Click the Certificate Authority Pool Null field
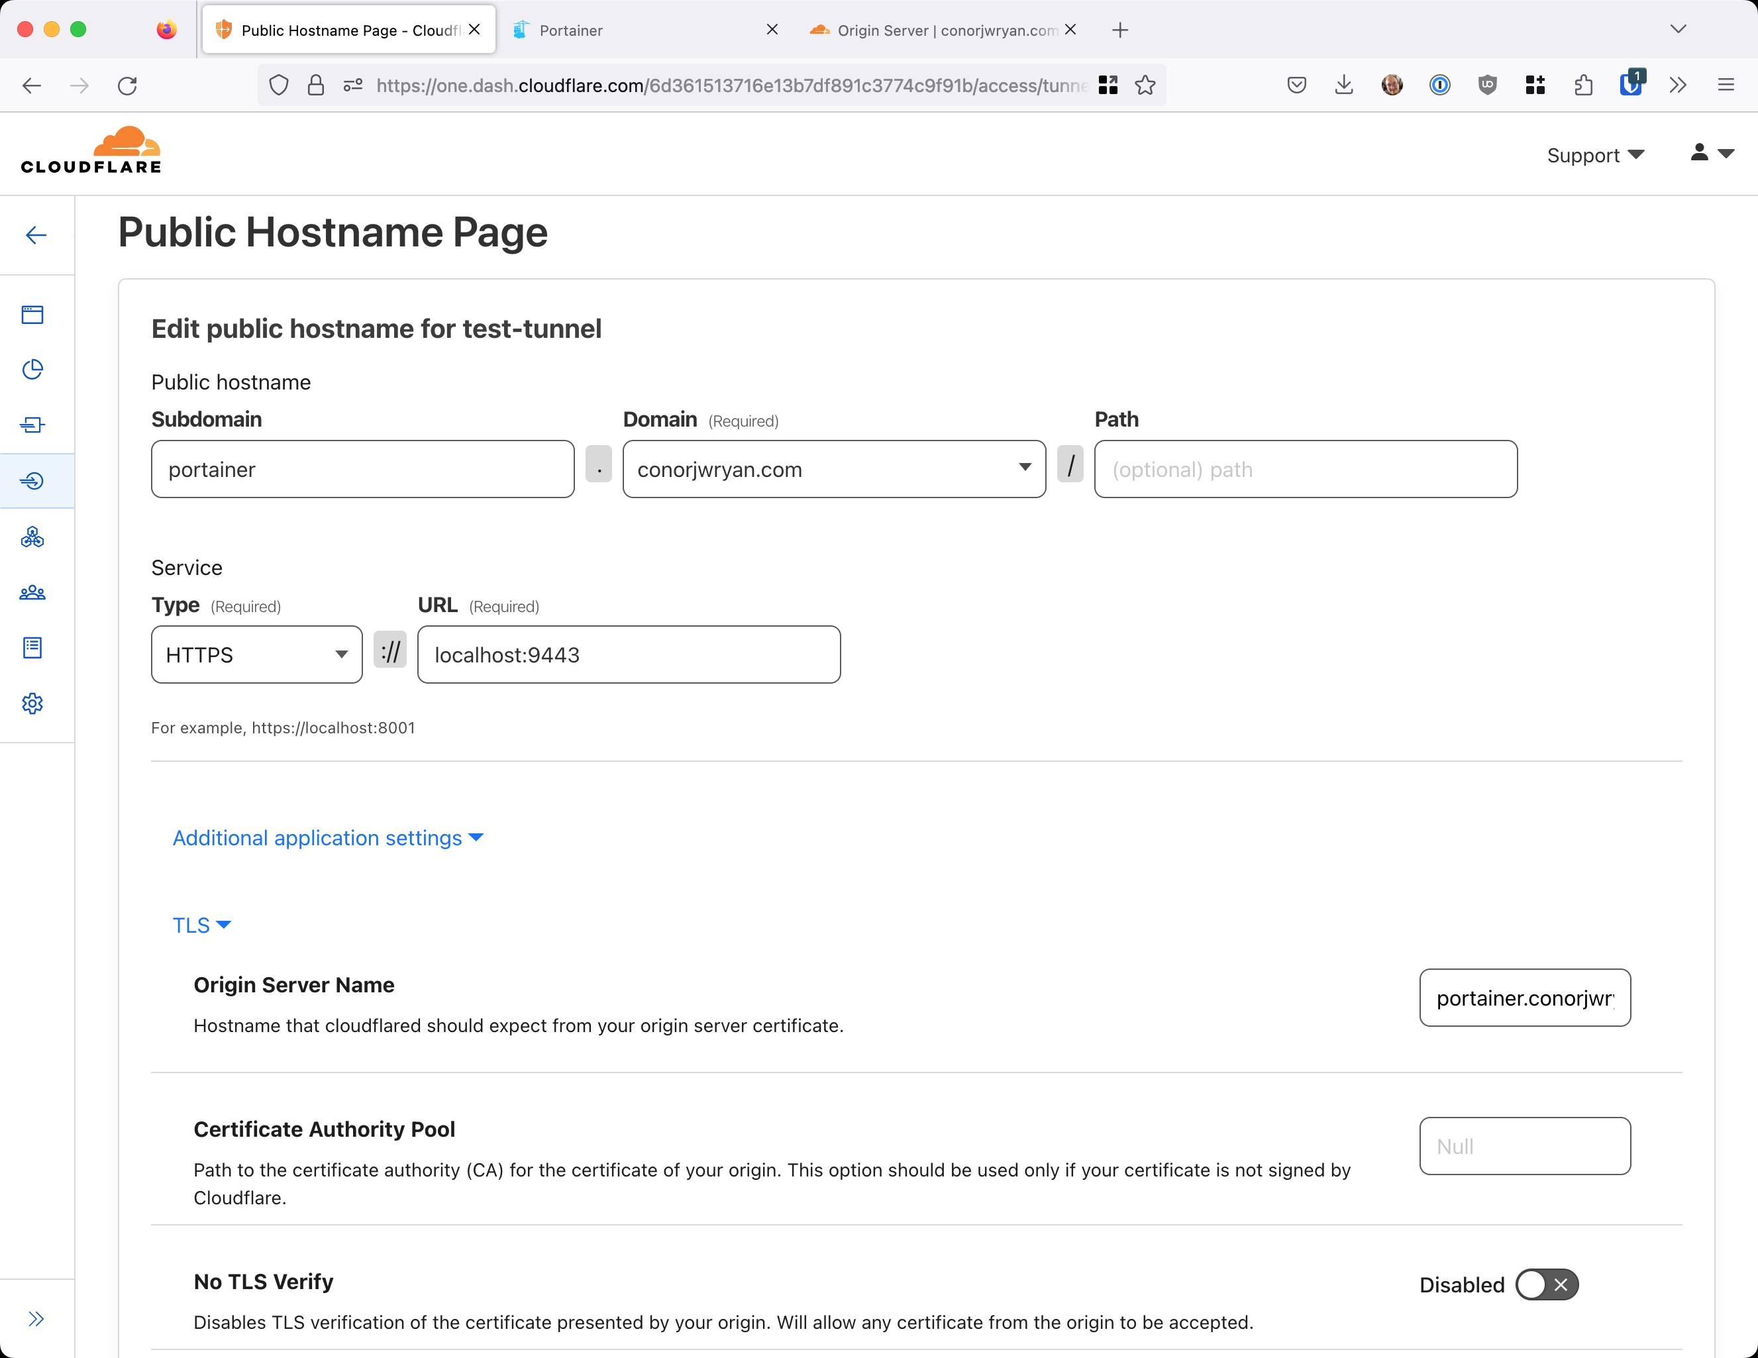The width and height of the screenshot is (1758, 1358). click(1525, 1145)
